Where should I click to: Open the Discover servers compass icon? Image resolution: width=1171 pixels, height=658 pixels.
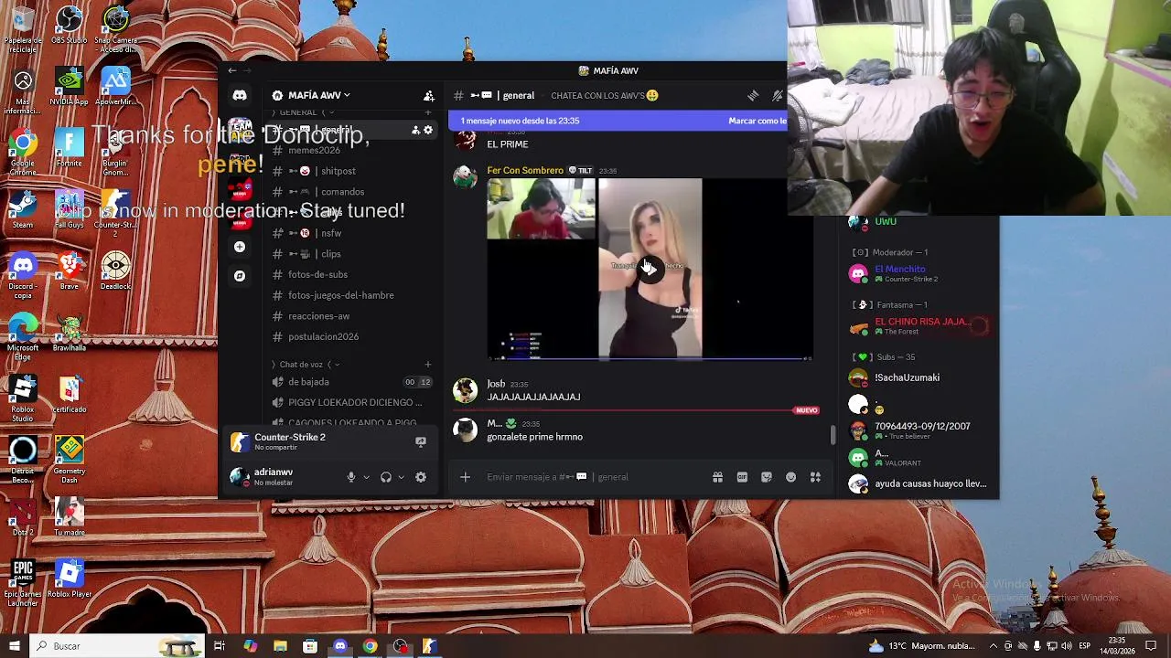point(240,276)
